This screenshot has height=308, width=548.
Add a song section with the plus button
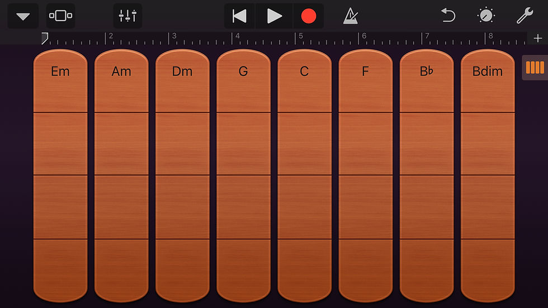click(538, 38)
